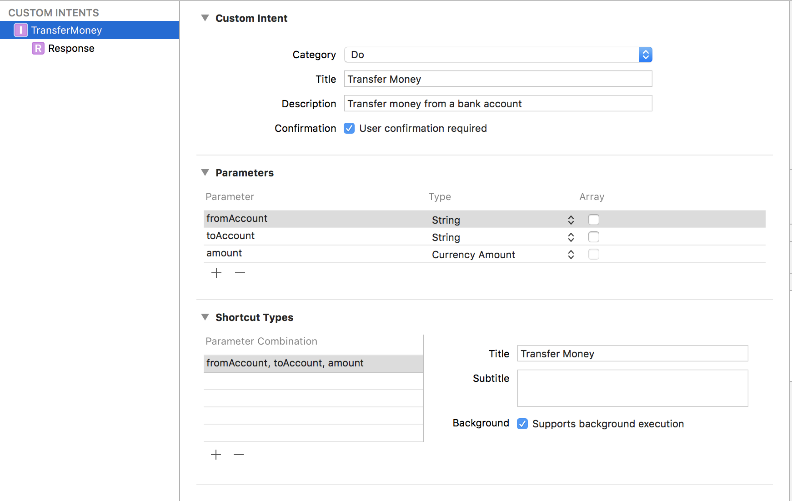Image resolution: width=792 pixels, height=501 pixels.
Task: Remove the selected shortcut type combination
Action: 239,455
